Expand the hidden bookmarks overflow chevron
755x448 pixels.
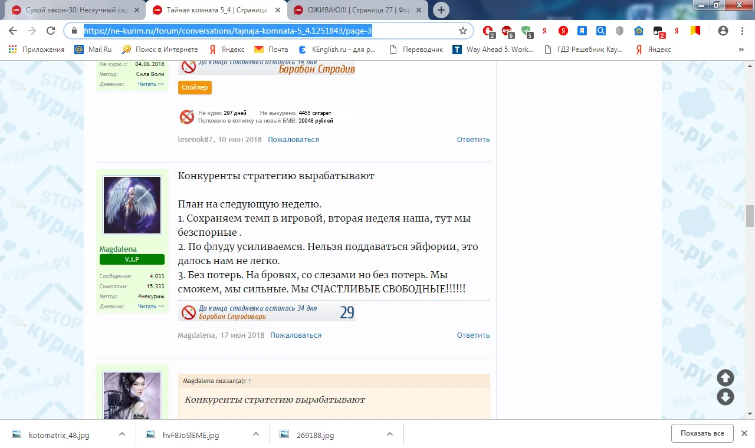point(741,50)
